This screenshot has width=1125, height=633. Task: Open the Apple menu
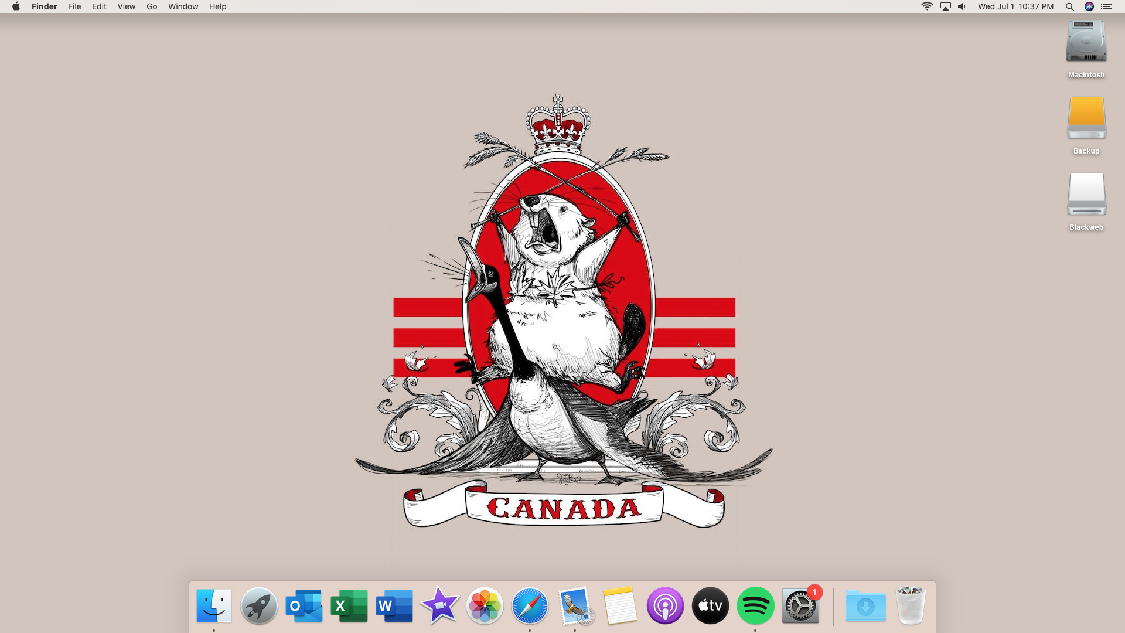pyautogui.click(x=16, y=6)
